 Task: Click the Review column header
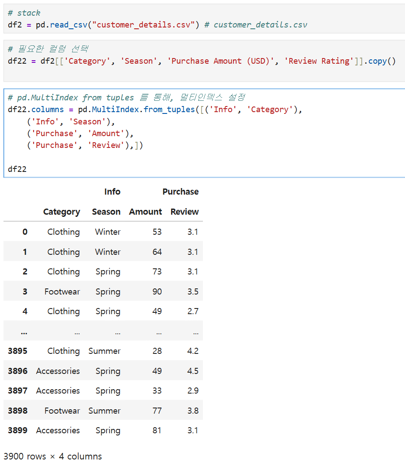click(184, 212)
